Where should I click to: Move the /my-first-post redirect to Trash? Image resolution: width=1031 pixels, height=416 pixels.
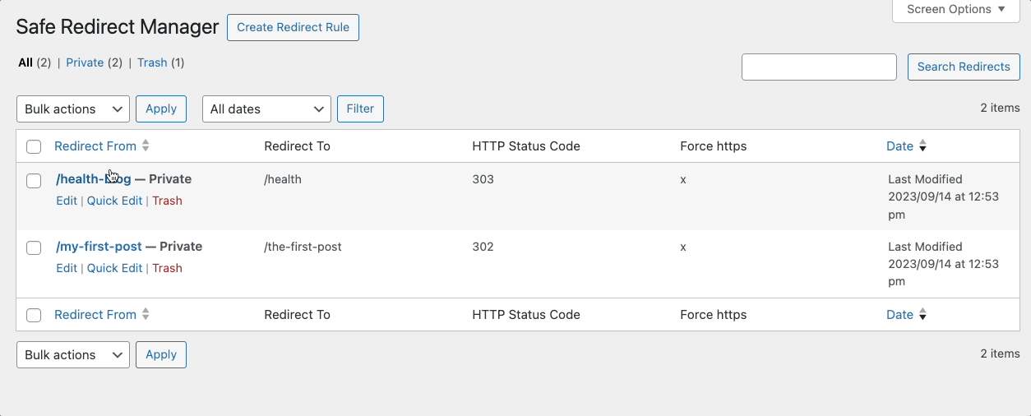coord(167,268)
